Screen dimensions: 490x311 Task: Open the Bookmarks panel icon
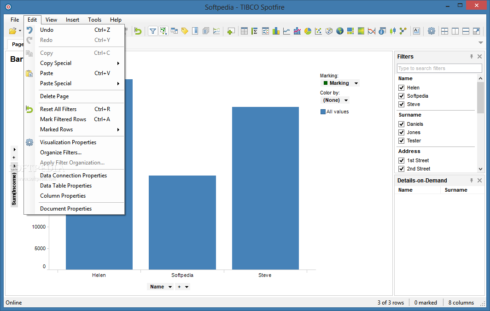pyautogui.click(x=195, y=31)
